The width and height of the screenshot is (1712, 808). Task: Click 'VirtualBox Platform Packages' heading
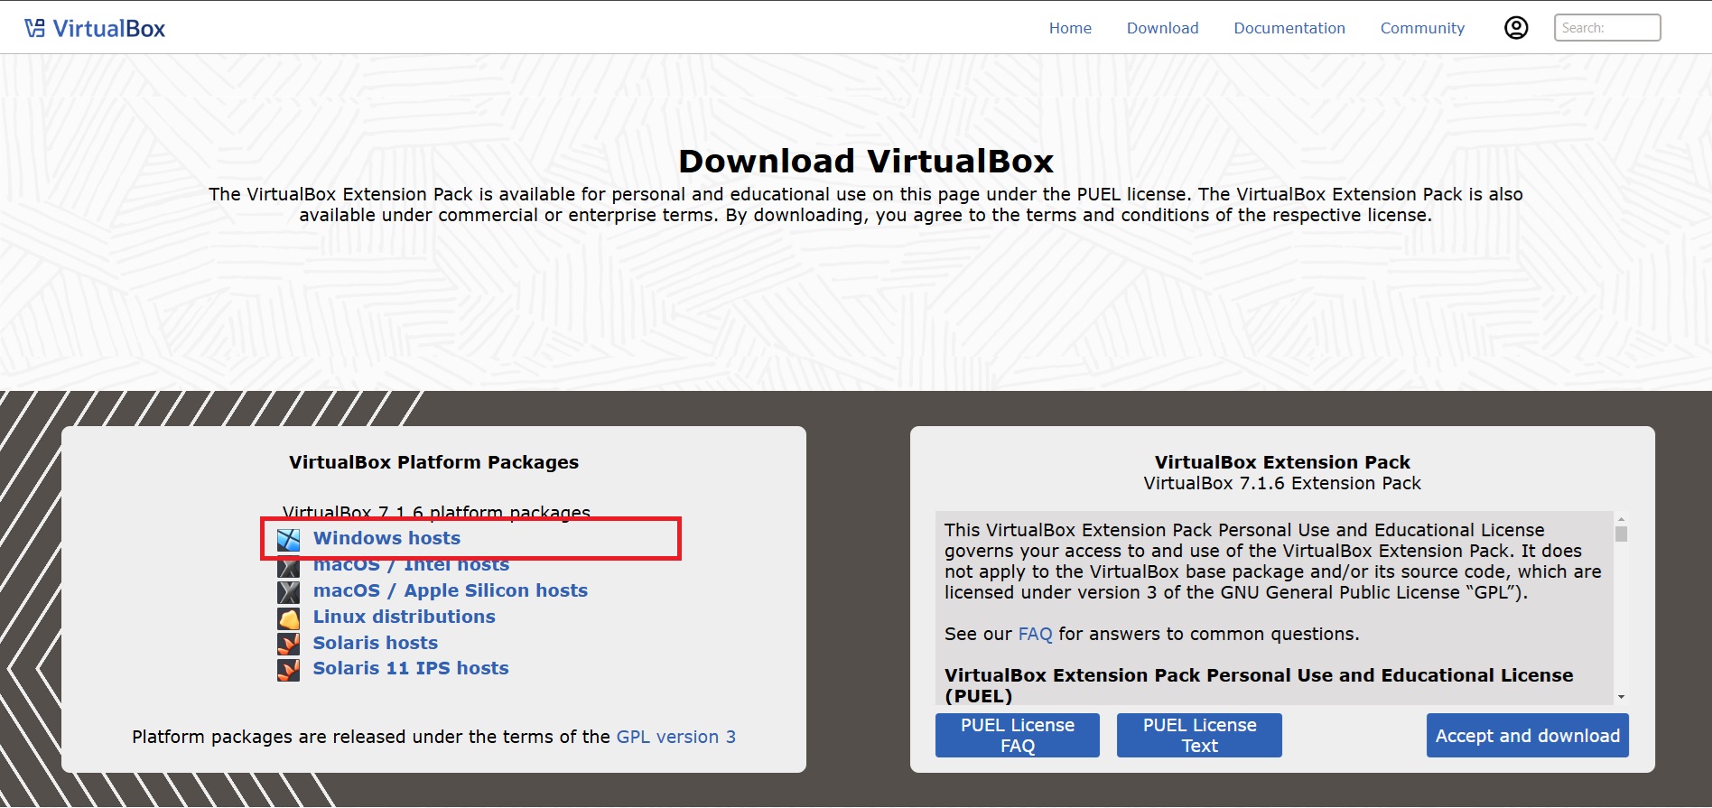tap(433, 462)
